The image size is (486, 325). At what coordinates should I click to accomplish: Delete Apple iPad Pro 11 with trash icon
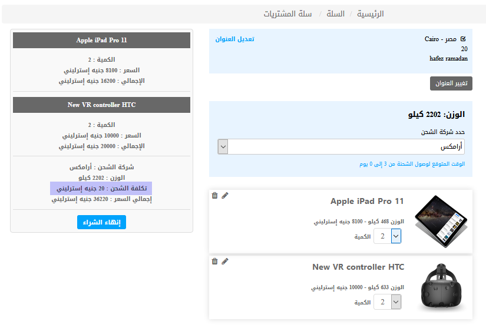[x=214, y=196]
